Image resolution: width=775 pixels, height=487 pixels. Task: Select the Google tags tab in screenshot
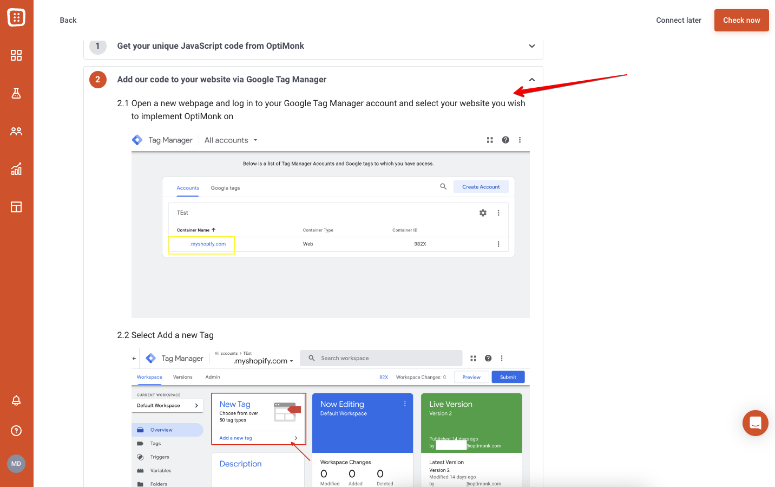point(225,188)
